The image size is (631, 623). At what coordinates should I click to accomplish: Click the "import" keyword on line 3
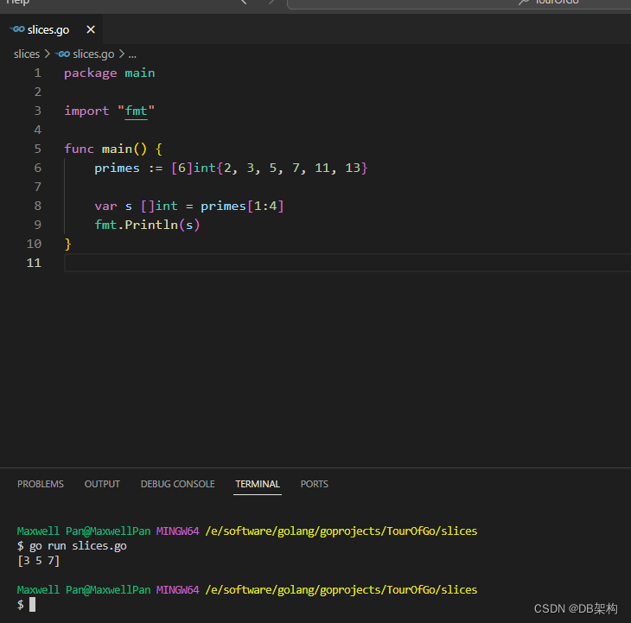[x=86, y=111]
